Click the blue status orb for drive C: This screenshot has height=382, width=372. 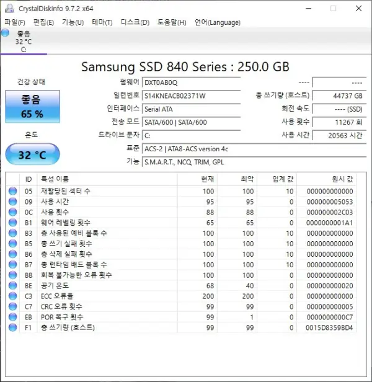click(5, 33)
